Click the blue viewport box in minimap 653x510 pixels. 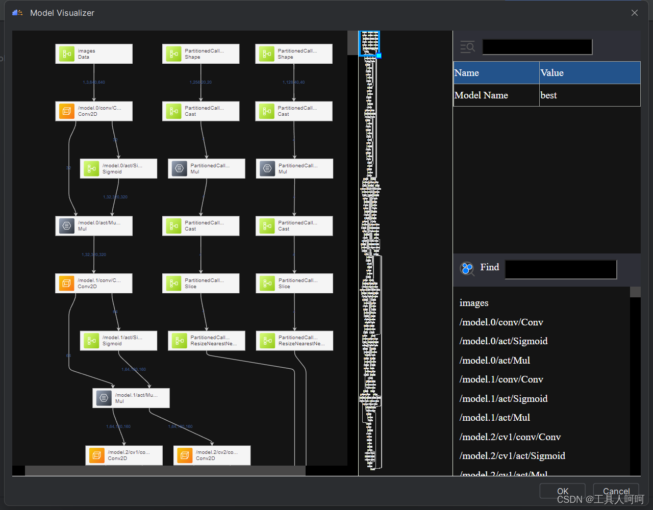coord(369,43)
